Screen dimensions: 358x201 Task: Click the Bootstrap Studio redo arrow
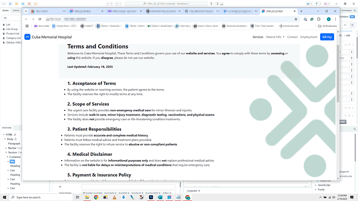click(x=117, y=4)
